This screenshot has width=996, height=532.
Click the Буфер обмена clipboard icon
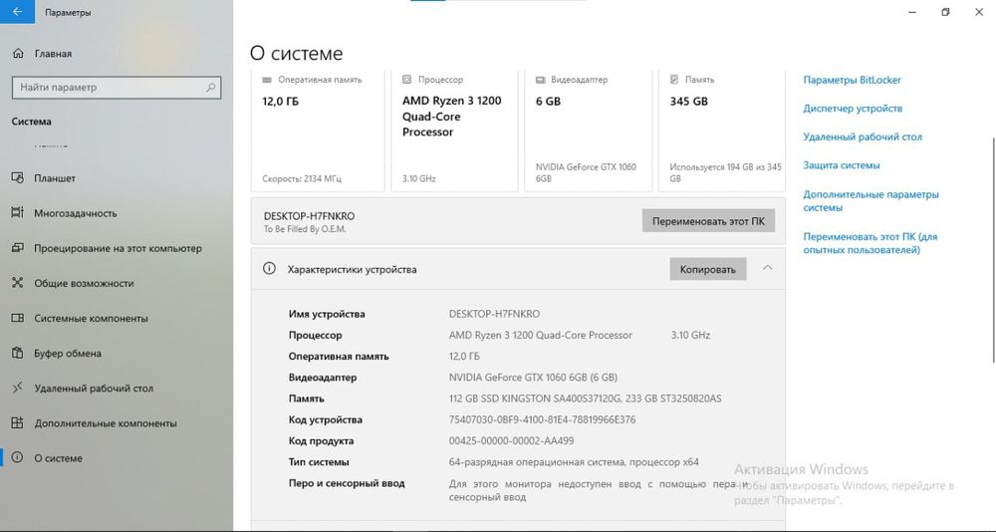tap(18, 353)
